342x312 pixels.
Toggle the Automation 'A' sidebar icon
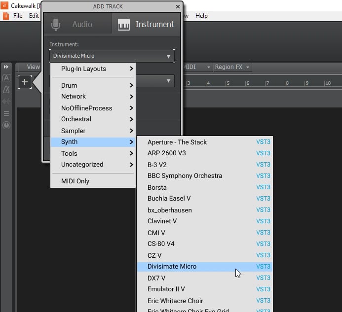tap(6, 78)
